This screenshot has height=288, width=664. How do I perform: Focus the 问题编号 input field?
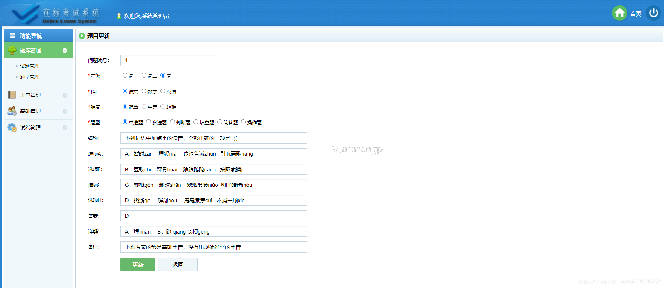coord(168,60)
